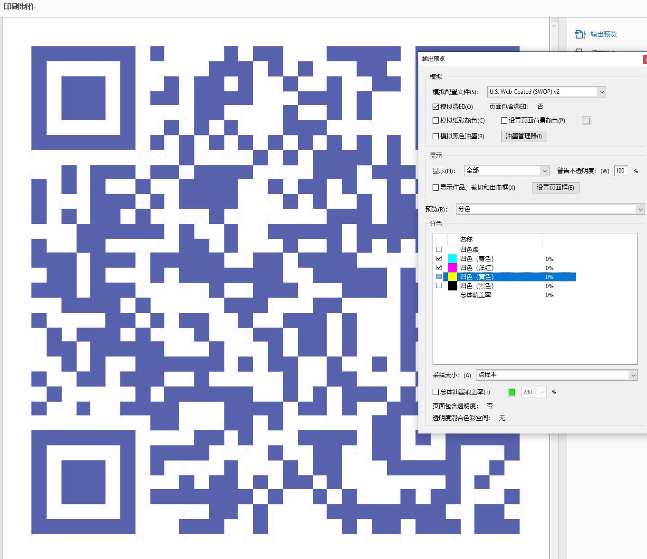Select the 四色 (青色) row label
Viewport: 647px width, 559px height.
coord(477,259)
